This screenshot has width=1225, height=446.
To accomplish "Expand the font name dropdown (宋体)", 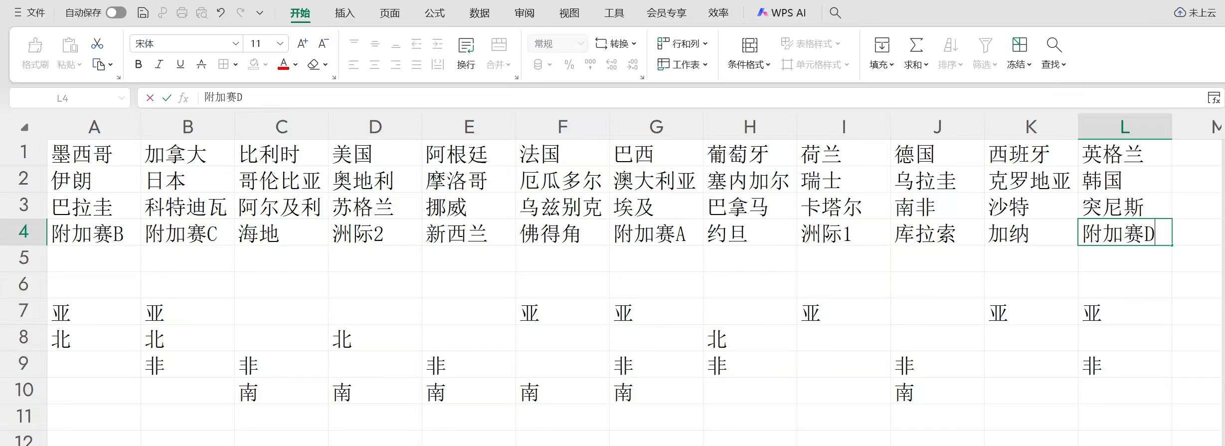I will point(235,44).
